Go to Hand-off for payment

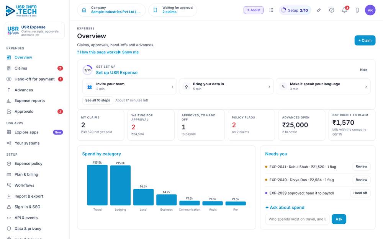(x=35, y=79)
